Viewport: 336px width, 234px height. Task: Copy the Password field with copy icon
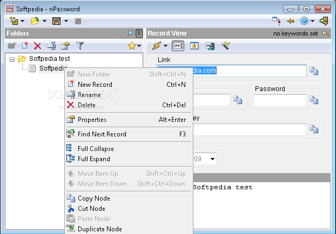click(x=314, y=100)
